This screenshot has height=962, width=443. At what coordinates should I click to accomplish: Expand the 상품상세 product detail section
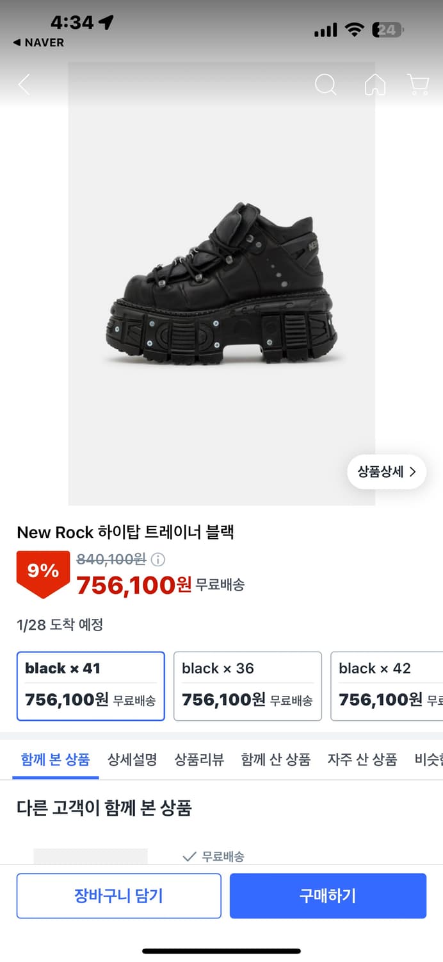[x=386, y=471]
